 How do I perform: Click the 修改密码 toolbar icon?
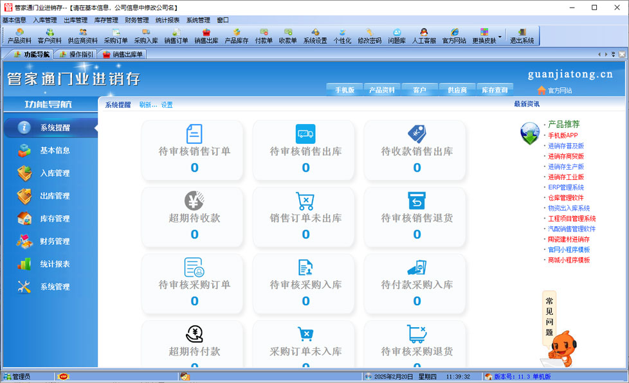[369, 36]
